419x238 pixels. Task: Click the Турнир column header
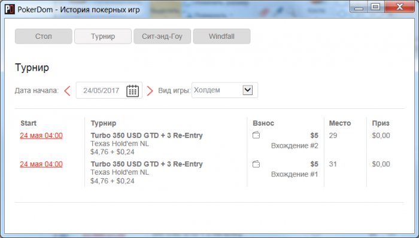click(104, 123)
